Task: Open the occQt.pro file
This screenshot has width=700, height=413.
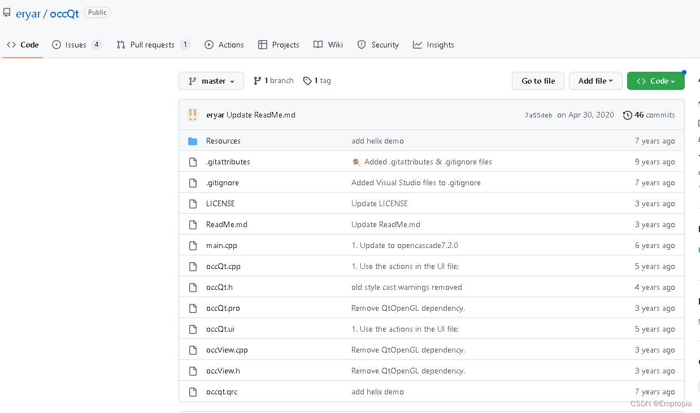Action: 223,308
